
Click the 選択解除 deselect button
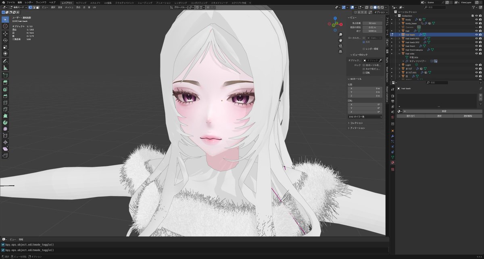click(467, 116)
